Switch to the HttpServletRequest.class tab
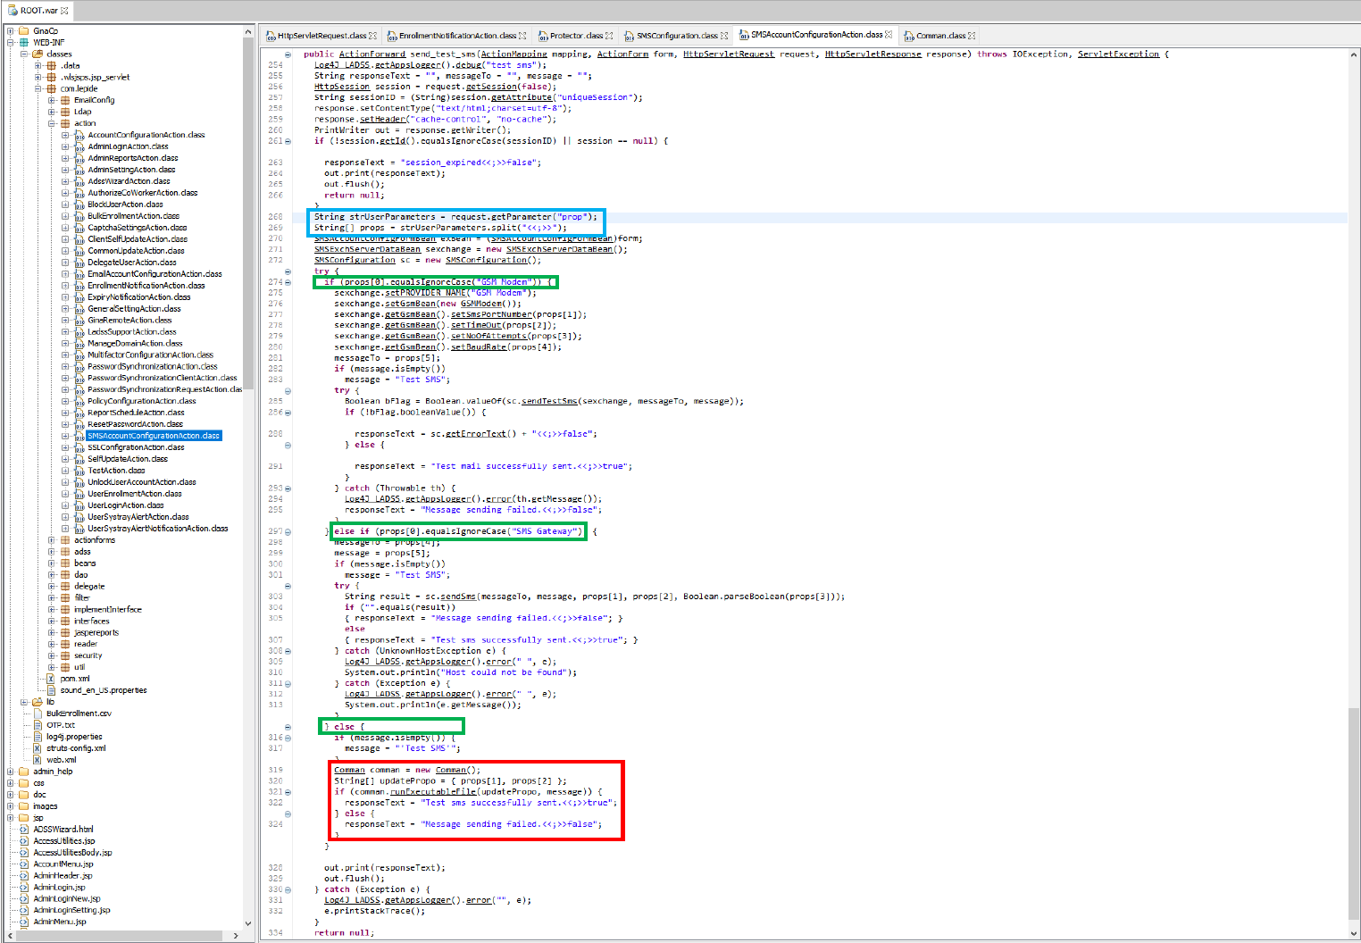This screenshot has width=1361, height=943. [321, 36]
